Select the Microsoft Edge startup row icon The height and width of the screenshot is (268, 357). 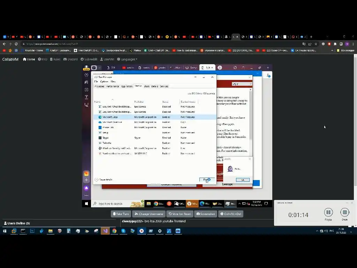point(100,117)
